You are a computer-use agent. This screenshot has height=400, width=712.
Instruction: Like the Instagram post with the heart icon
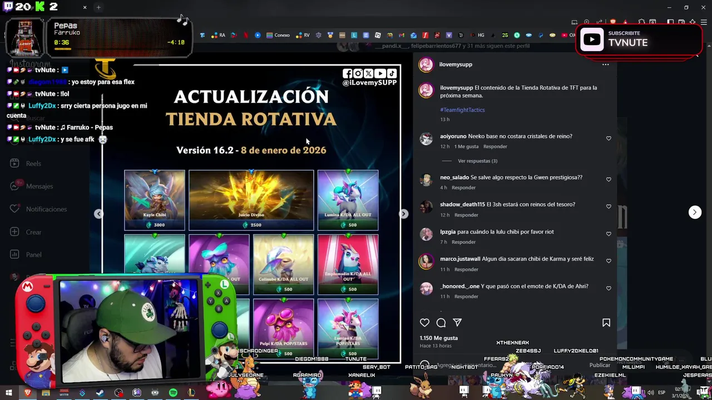424,322
